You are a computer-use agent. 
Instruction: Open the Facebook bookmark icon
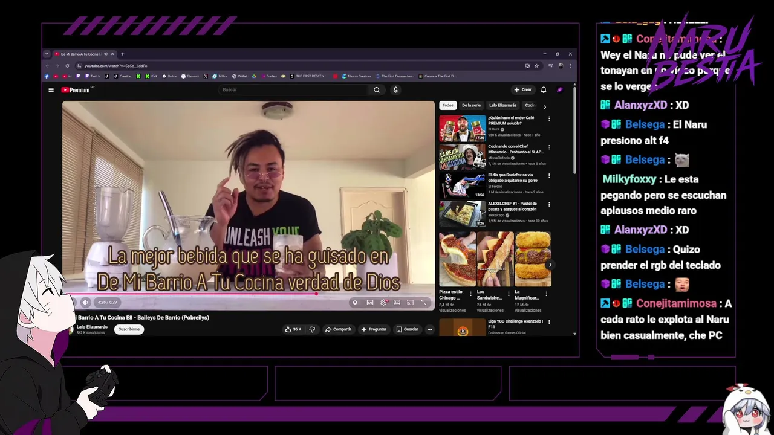coord(47,76)
